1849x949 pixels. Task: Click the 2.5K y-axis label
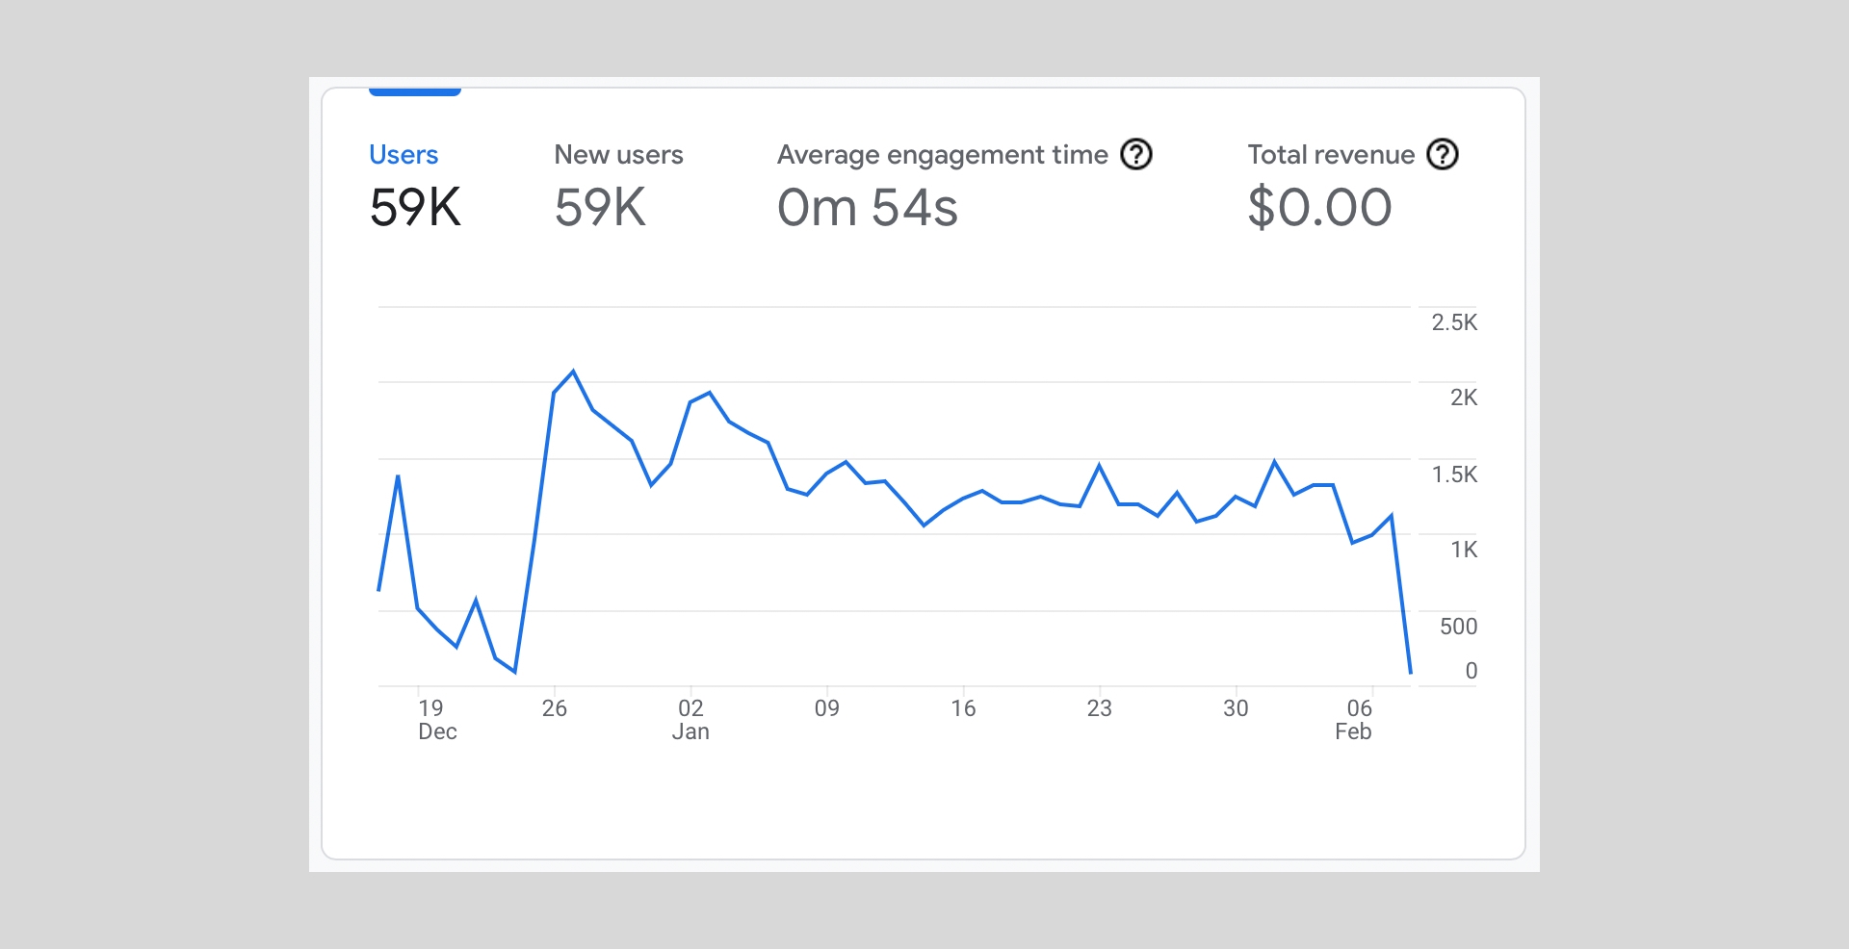pos(1453,322)
